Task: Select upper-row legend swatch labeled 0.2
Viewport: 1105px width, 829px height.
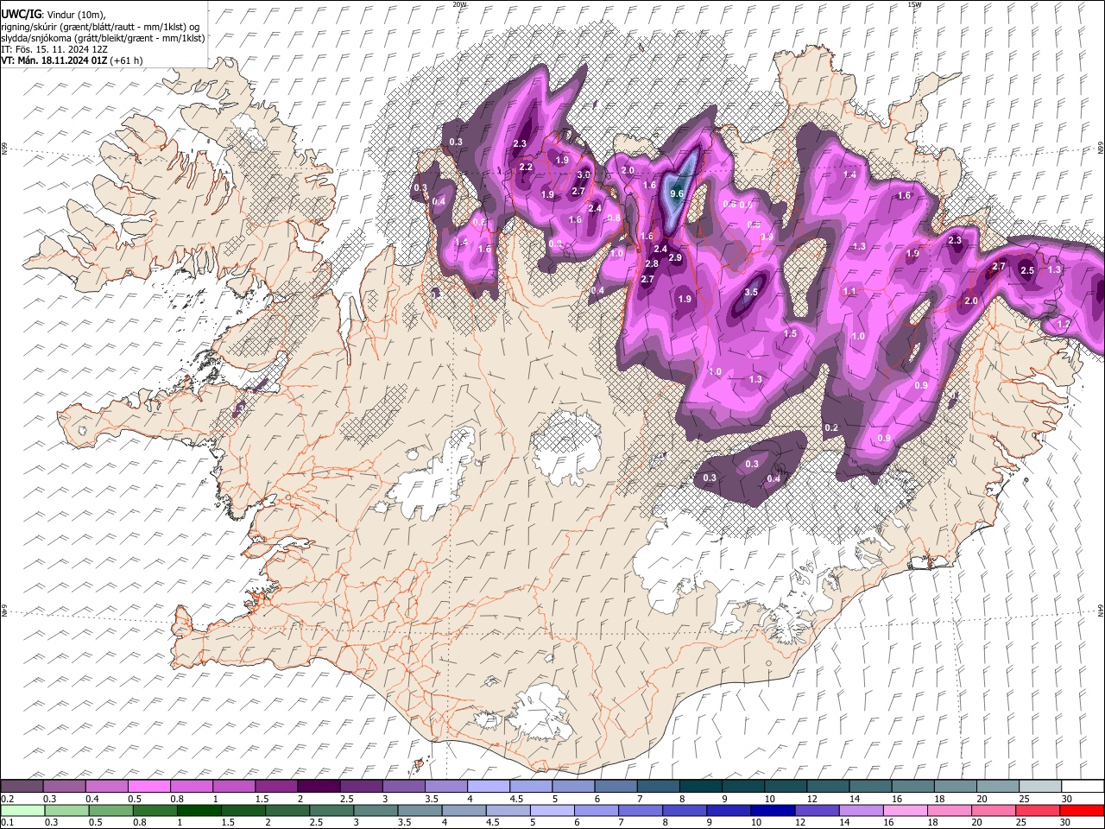Action: 22,787
